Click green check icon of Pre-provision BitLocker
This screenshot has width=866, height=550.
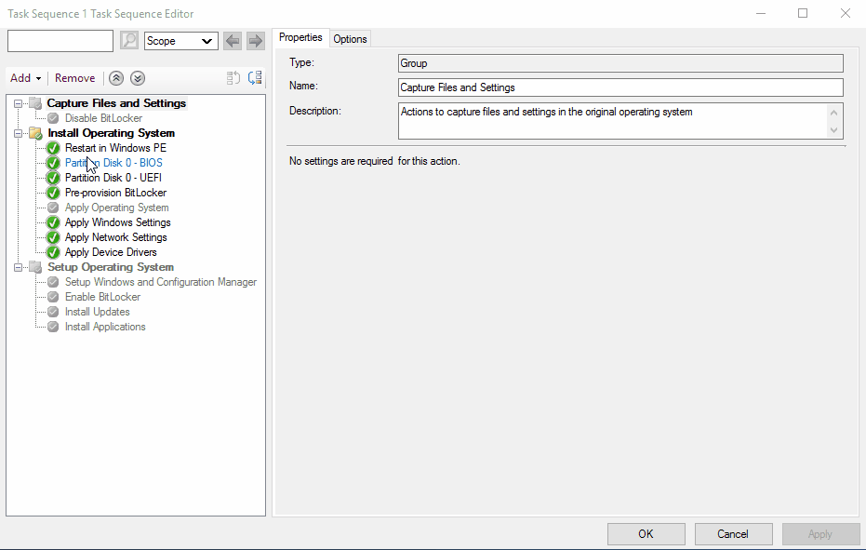(53, 193)
